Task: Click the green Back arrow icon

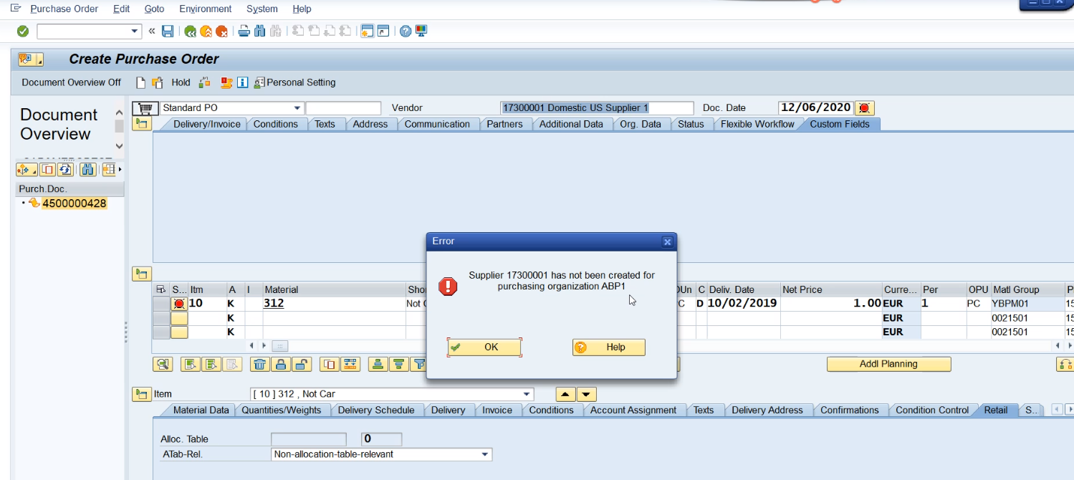Action: point(190,31)
